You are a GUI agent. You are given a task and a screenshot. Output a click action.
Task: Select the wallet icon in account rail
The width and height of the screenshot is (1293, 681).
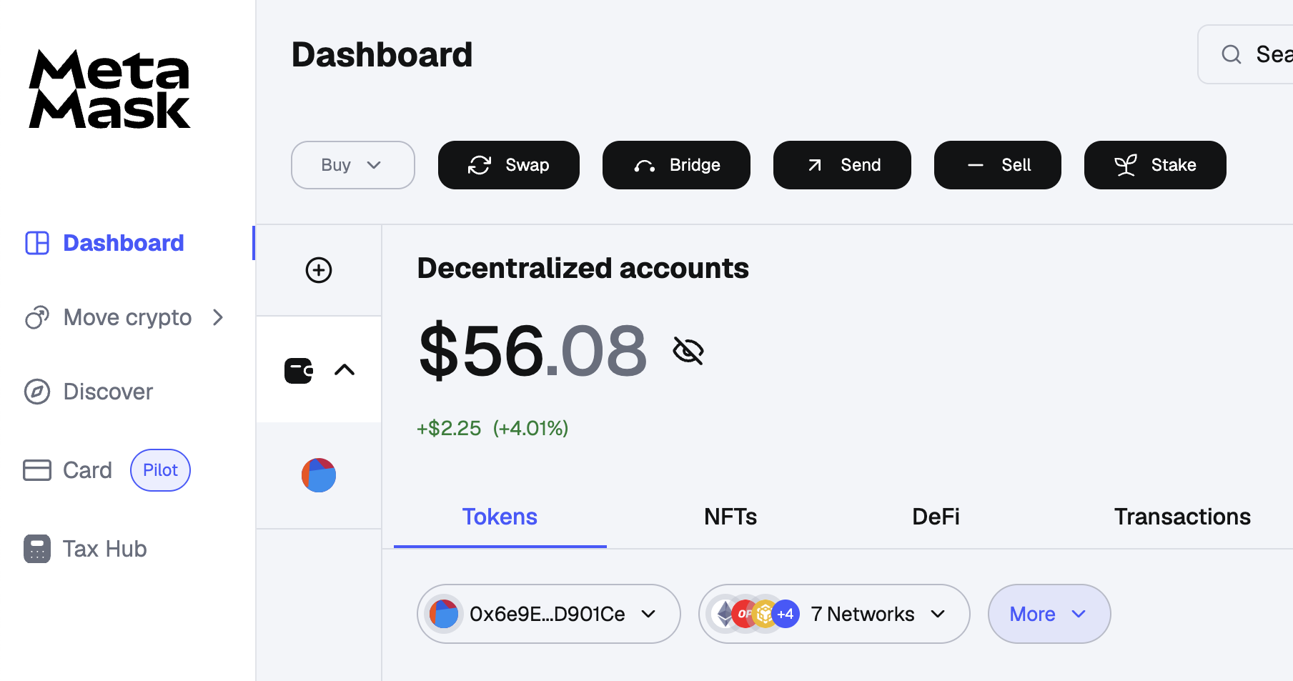tap(299, 370)
